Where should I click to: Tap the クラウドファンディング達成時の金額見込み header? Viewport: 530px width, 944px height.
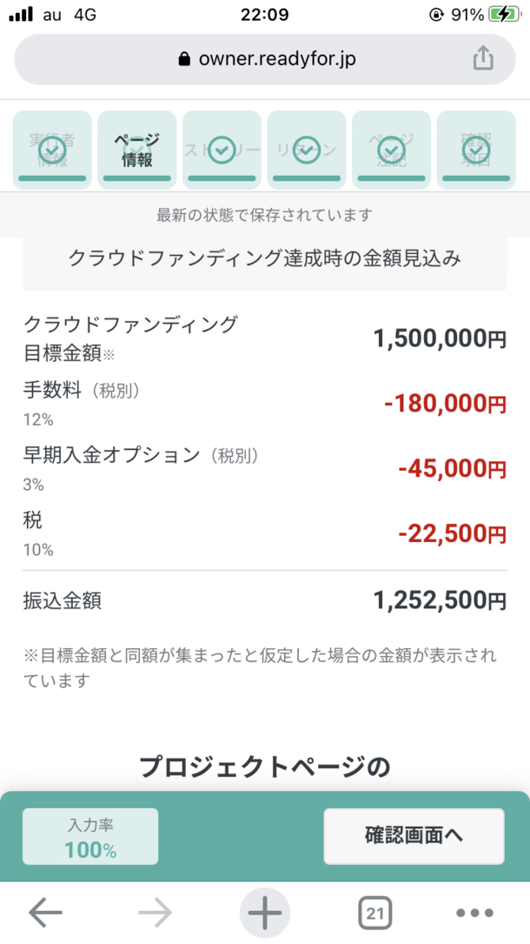pos(265,258)
